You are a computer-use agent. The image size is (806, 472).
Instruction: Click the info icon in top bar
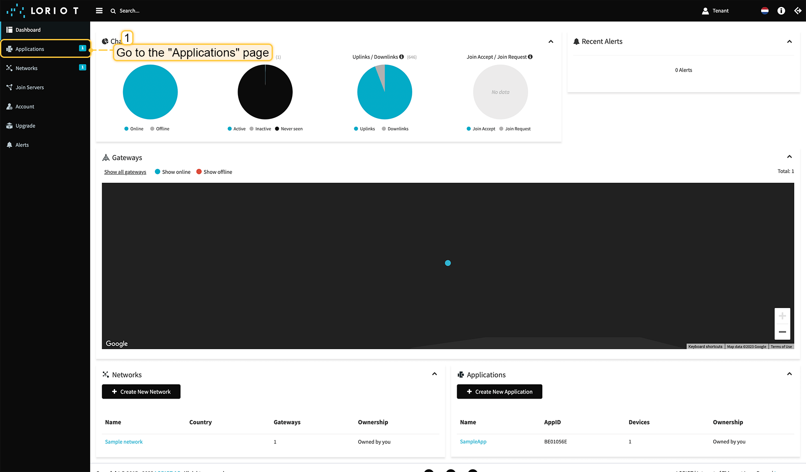pyautogui.click(x=781, y=11)
